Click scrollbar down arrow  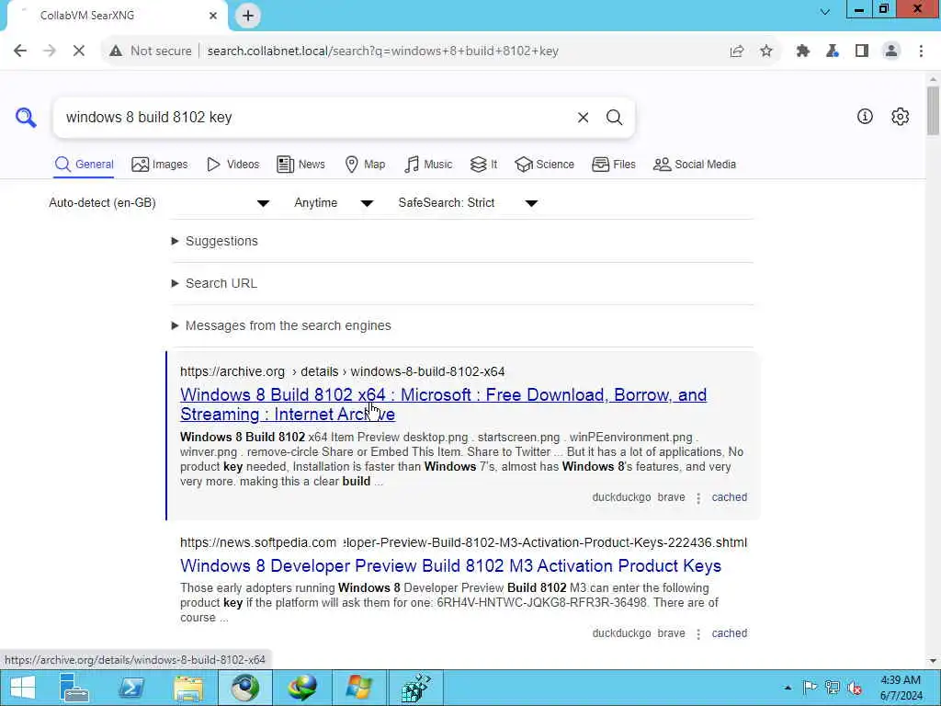pyautogui.click(x=933, y=661)
